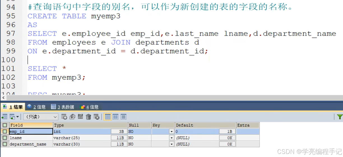Click the insert new row icon
The height and width of the screenshot is (157, 343).
[64, 117]
